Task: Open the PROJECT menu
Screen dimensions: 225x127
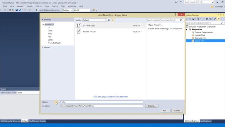Action: (x=21, y=6)
